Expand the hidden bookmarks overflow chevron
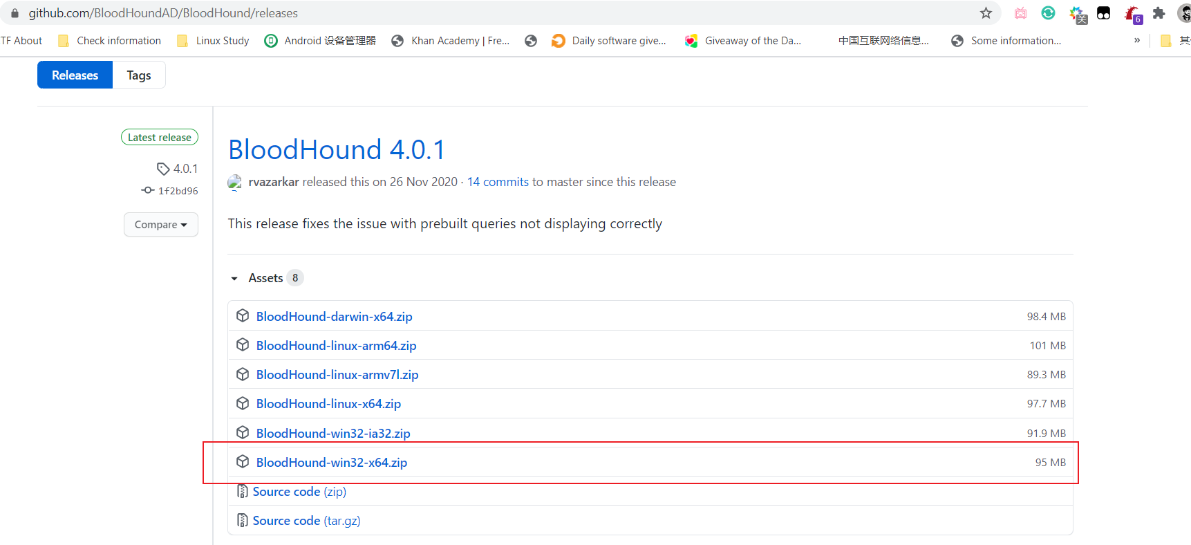The width and height of the screenshot is (1191, 545). [1136, 41]
